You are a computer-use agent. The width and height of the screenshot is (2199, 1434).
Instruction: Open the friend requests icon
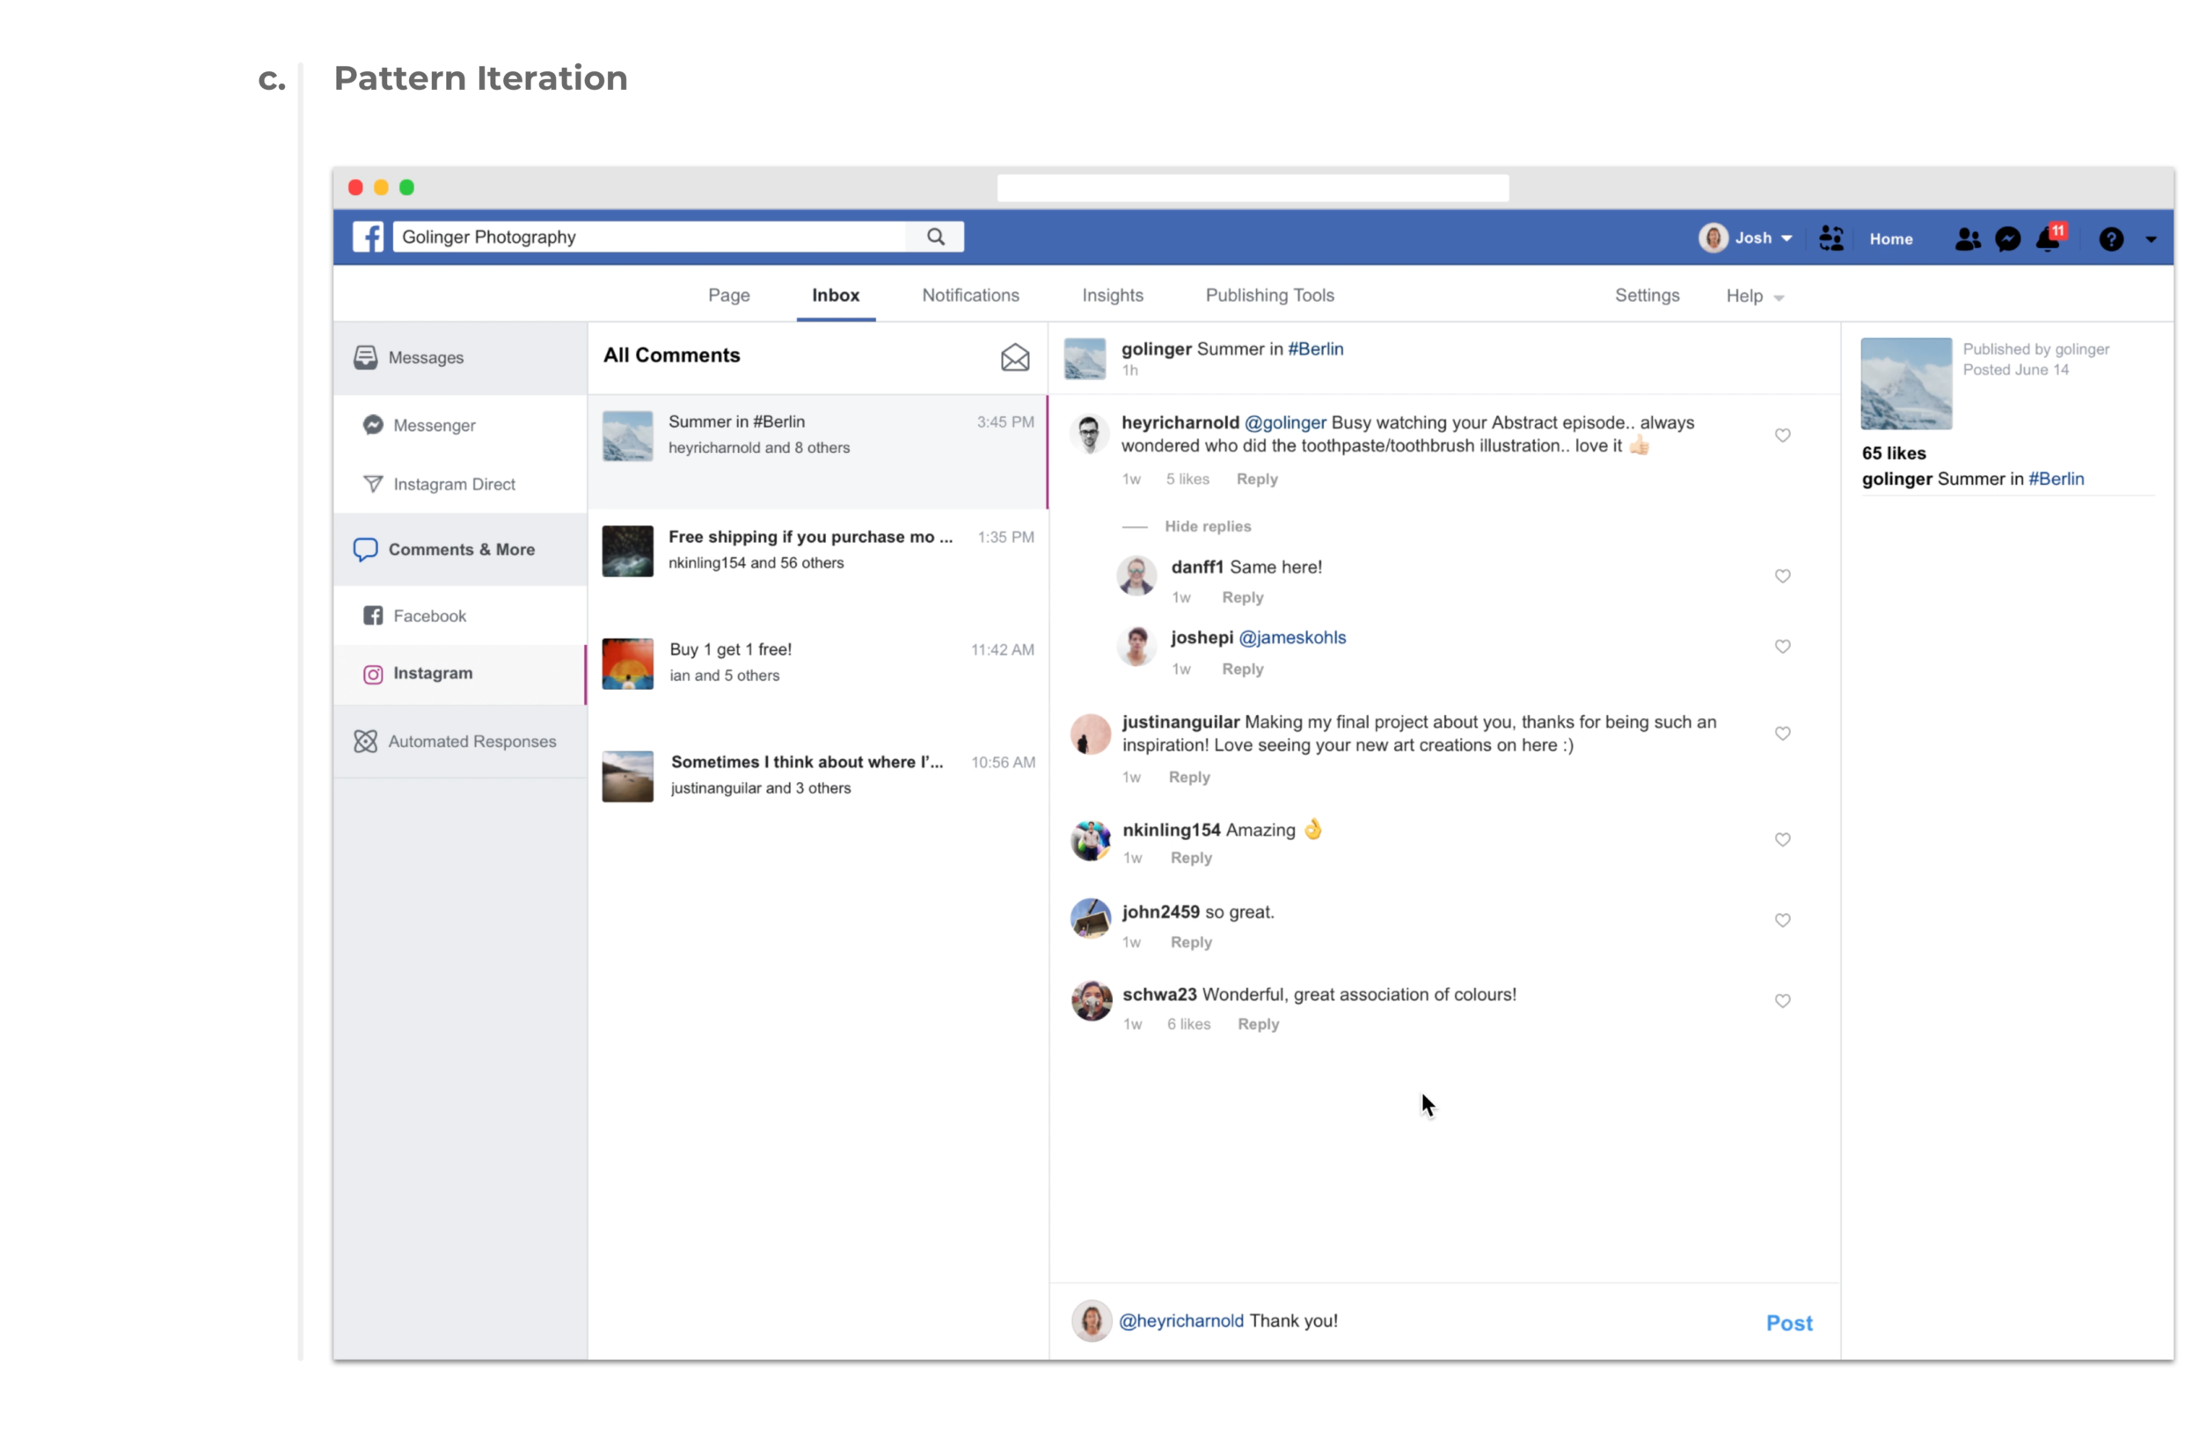(x=1967, y=239)
